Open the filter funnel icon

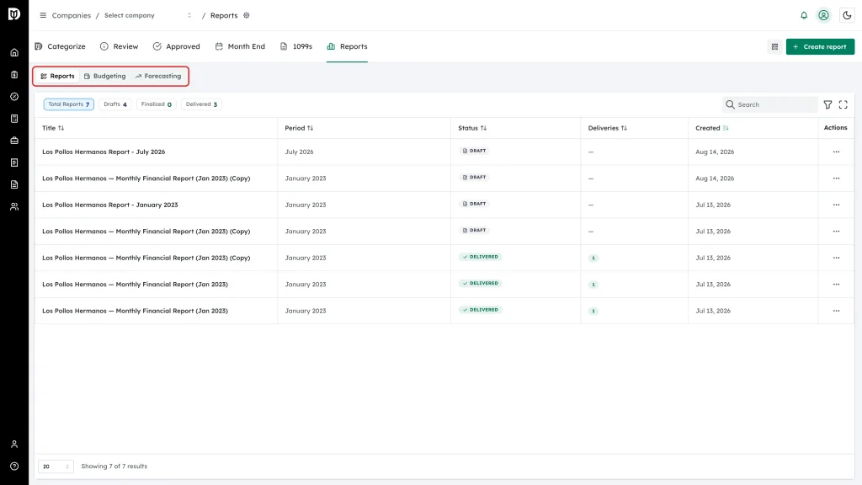coord(828,104)
